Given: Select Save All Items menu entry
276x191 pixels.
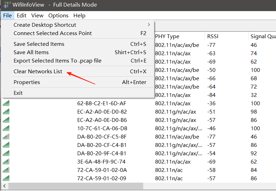Looking at the screenshot, I should point(78,52).
